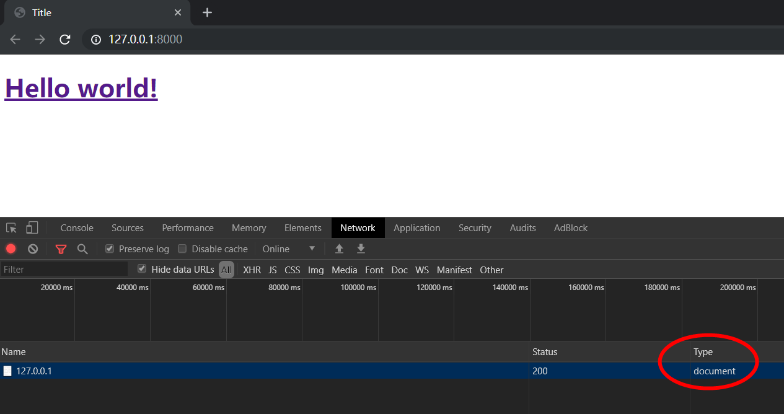Enable the Disable cache checkbox
The image size is (784, 414).
(x=182, y=249)
